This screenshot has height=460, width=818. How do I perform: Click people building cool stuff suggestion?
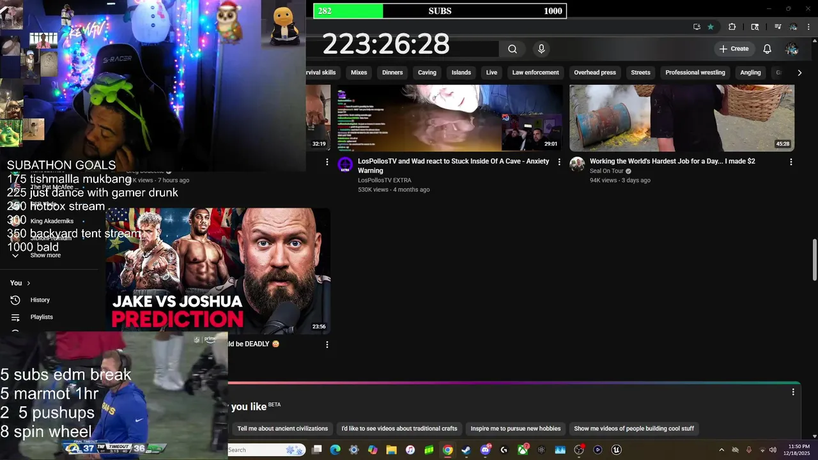pos(634,429)
